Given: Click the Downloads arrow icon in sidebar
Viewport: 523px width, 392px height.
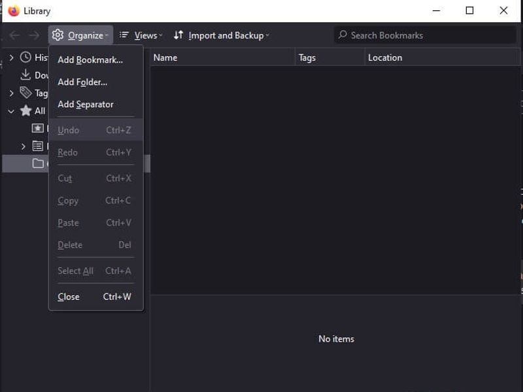Looking at the screenshot, I should (x=25, y=75).
